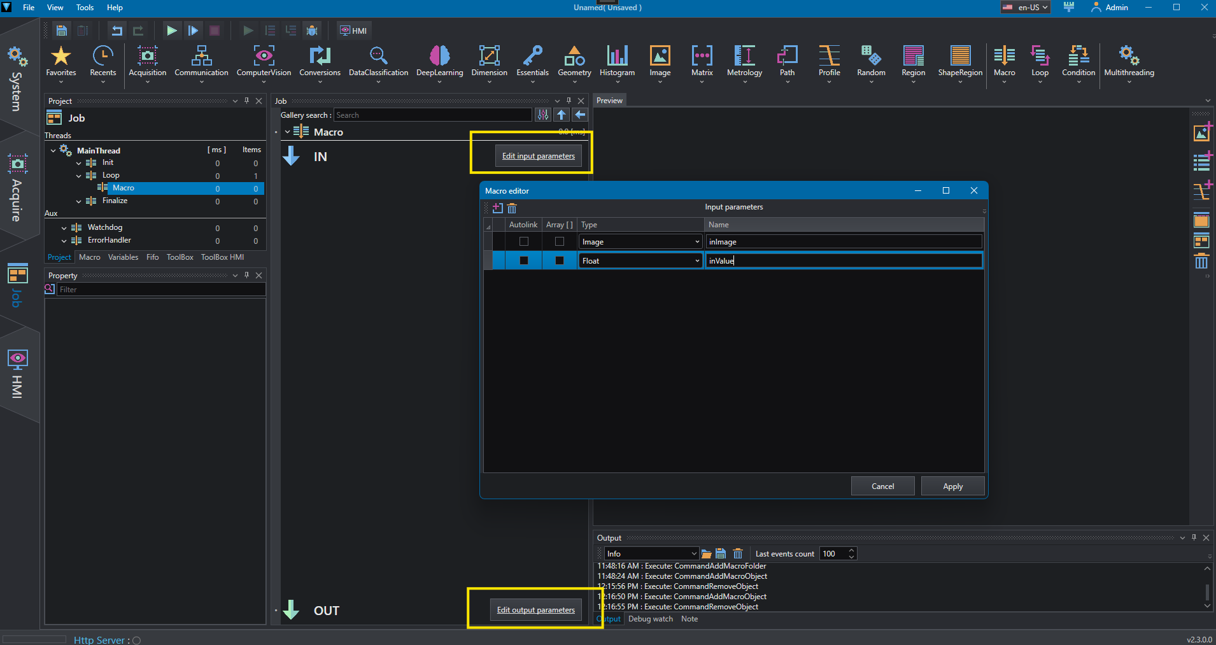The height and width of the screenshot is (645, 1216).
Task: Open the Metrology tools gallery
Action: [x=744, y=61]
